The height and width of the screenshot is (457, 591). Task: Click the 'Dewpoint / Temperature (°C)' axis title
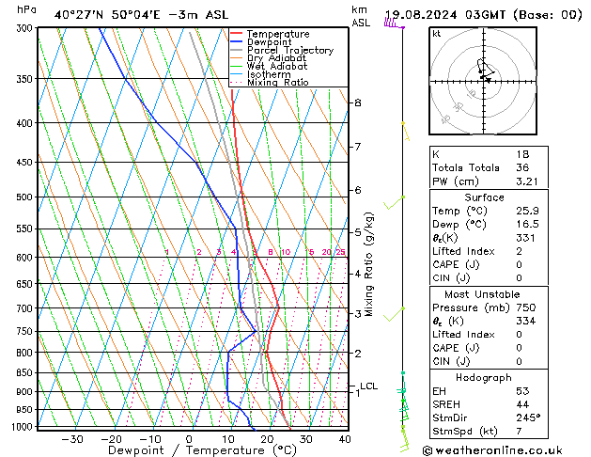click(x=202, y=450)
